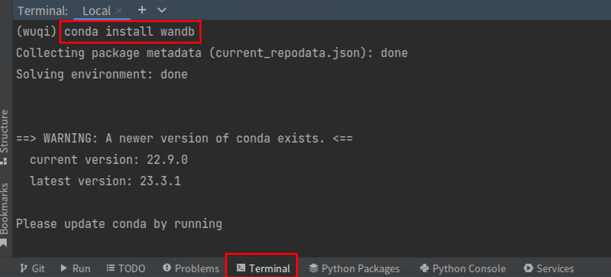Close the Local terminal tab

click(x=119, y=11)
